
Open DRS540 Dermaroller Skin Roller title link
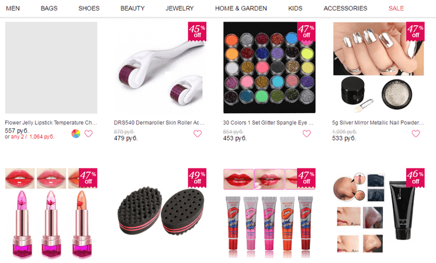(x=159, y=122)
